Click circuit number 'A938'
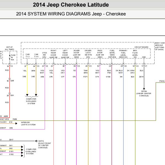The image size is (165, 165). pyautogui.click(x=6, y=116)
